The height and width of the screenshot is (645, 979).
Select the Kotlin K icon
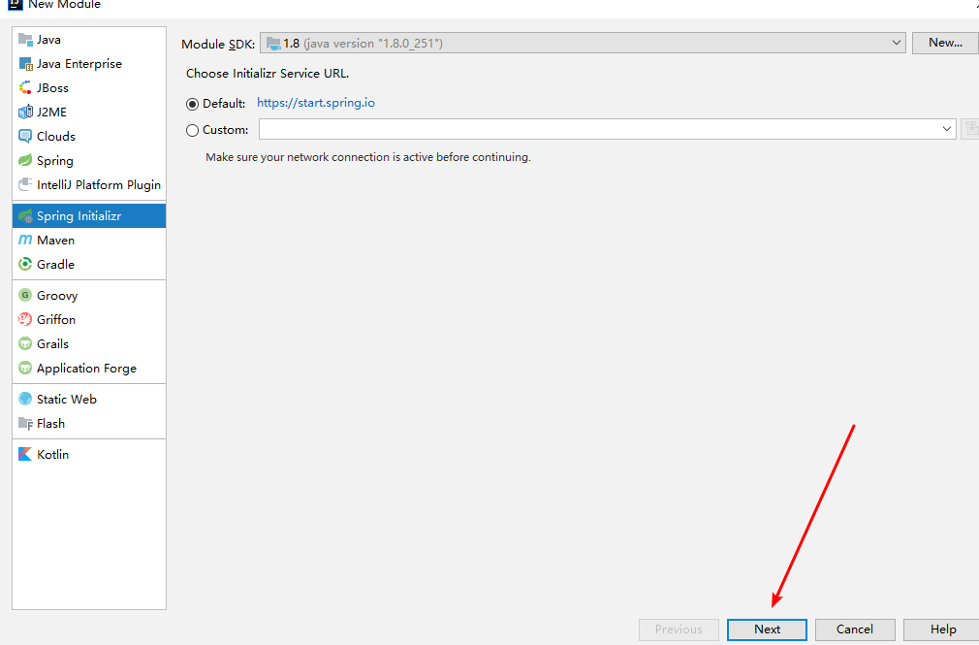25,454
